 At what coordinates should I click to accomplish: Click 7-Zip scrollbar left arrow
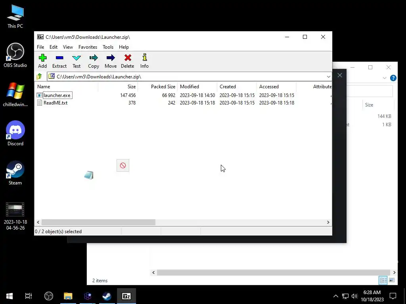[38, 222]
